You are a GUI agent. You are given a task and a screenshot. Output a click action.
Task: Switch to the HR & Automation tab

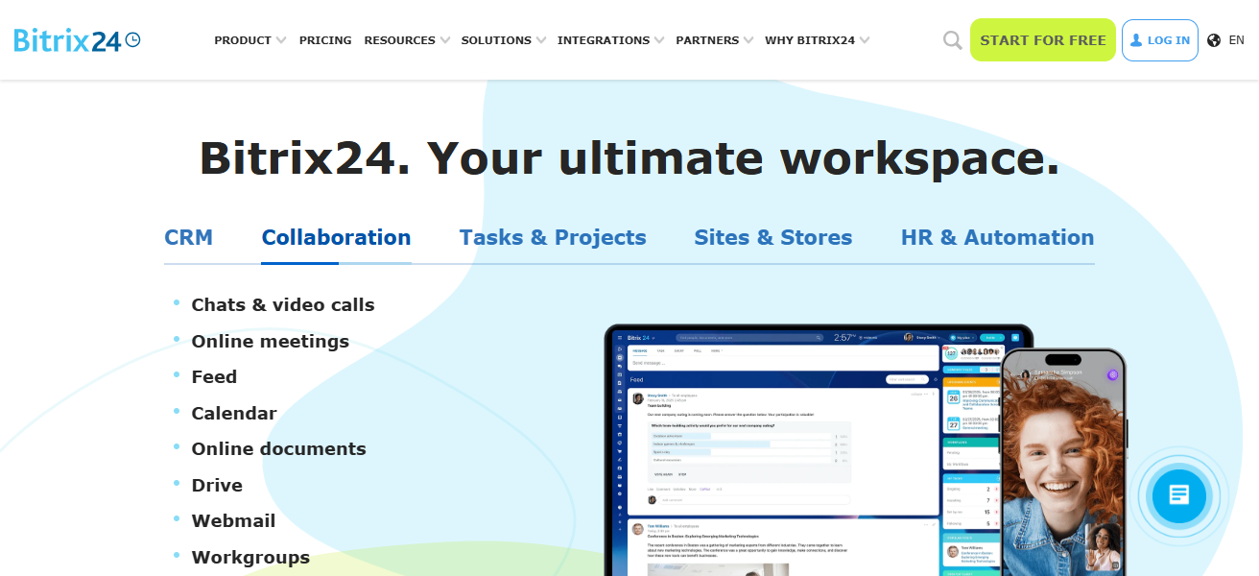pos(997,236)
